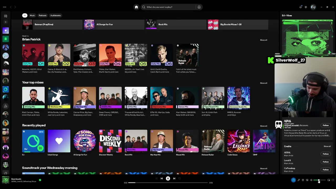Toggle shuffle playback
The image size is (336, 189).
(x=156, y=178)
